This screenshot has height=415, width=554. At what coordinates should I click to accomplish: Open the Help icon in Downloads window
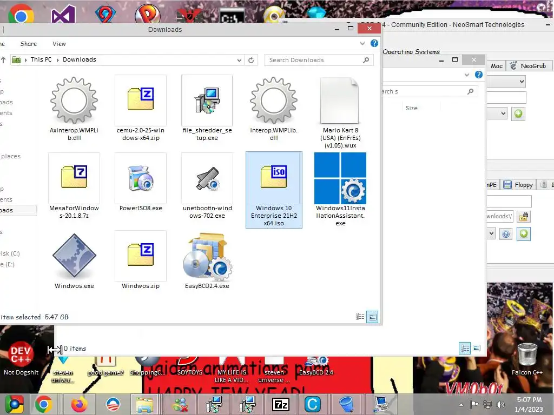[374, 43]
